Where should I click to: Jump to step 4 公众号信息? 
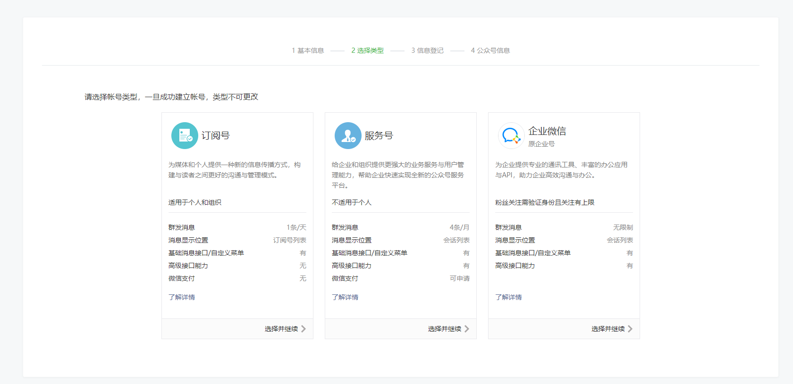tap(490, 50)
